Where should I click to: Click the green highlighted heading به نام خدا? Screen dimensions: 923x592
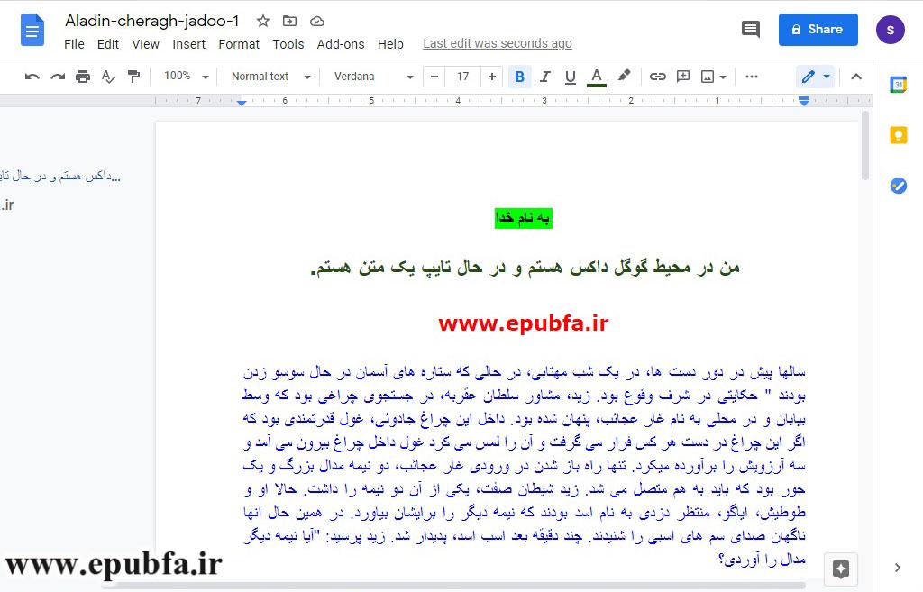523,218
